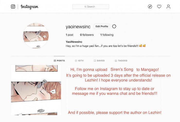This screenshot has width=180, height=122.
Task: Focus the Search input field
Action: coord(91,6)
